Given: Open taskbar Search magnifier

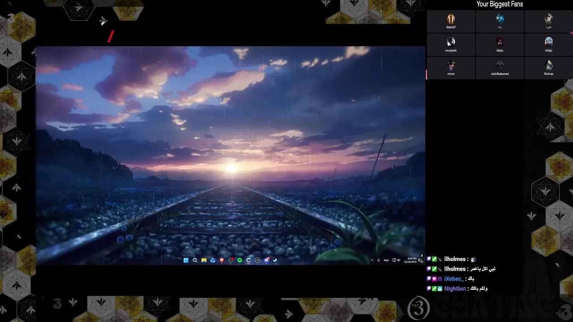Looking at the screenshot, I should (195, 260).
